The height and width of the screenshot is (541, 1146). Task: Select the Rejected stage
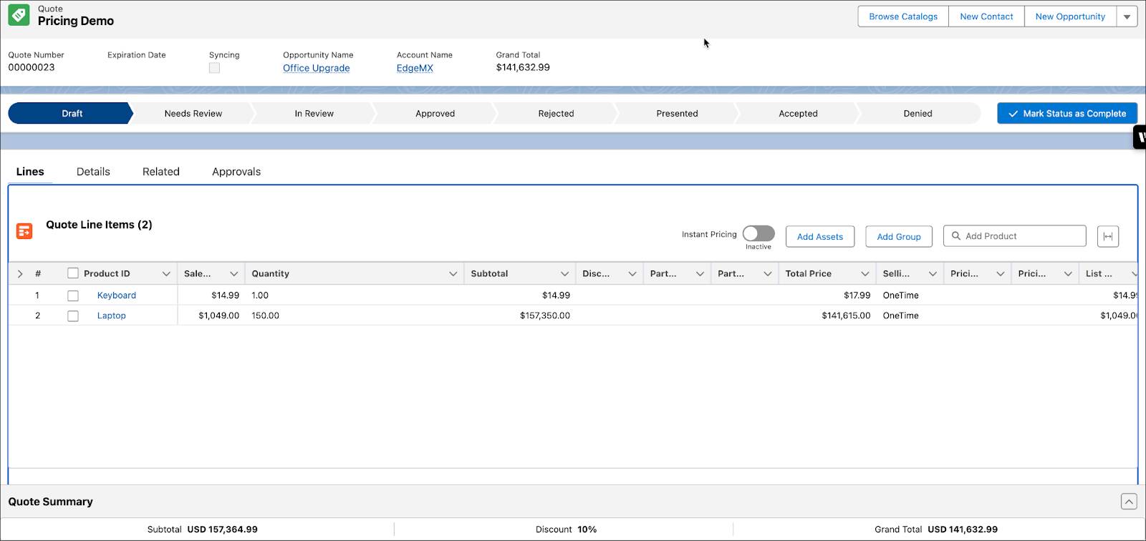point(556,113)
